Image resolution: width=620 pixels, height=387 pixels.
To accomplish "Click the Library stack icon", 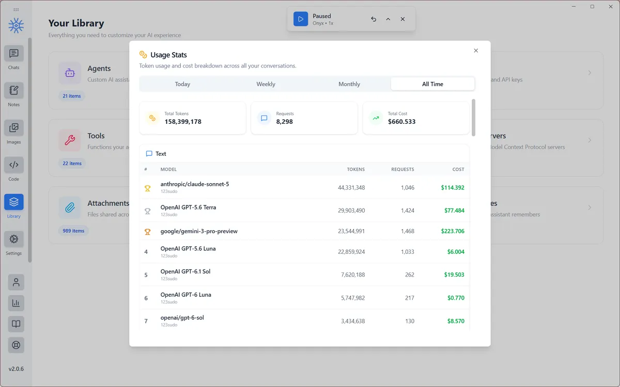I will point(14,202).
